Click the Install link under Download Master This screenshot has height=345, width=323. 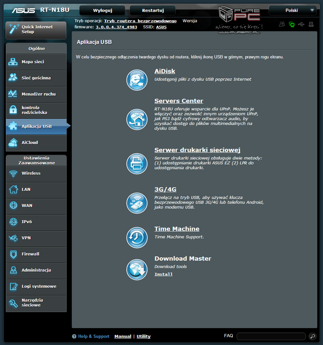pos(163,274)
